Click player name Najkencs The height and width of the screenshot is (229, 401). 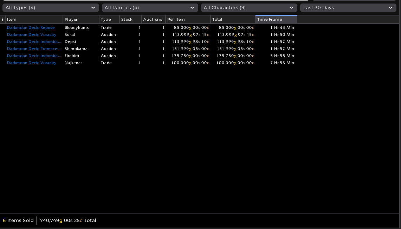click(73, 63)
